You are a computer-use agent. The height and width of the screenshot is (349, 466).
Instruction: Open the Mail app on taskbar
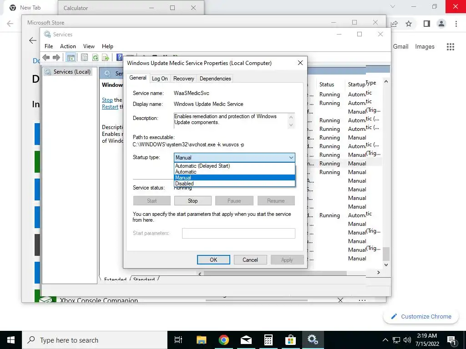pos(246,340)
